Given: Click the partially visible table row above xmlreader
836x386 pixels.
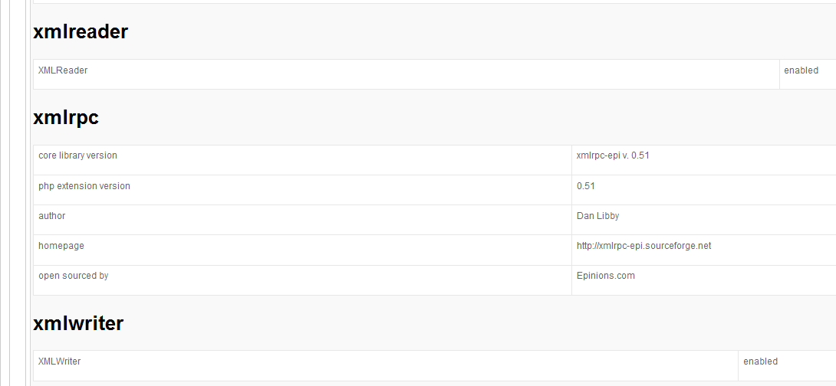Looking at the screenshot, I should [430, 2].
